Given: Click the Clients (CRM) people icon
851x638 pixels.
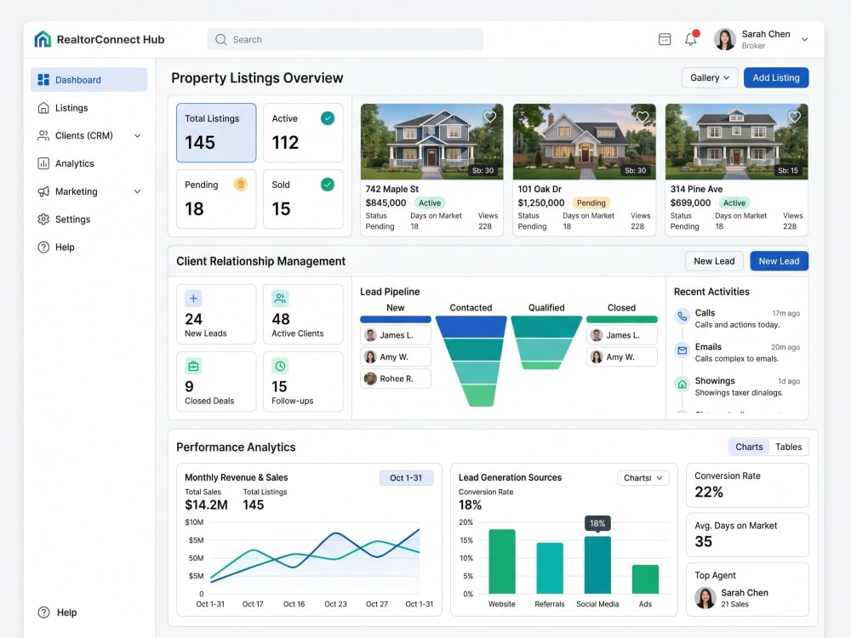Looking at the screenshot, I should pos(43,135).
